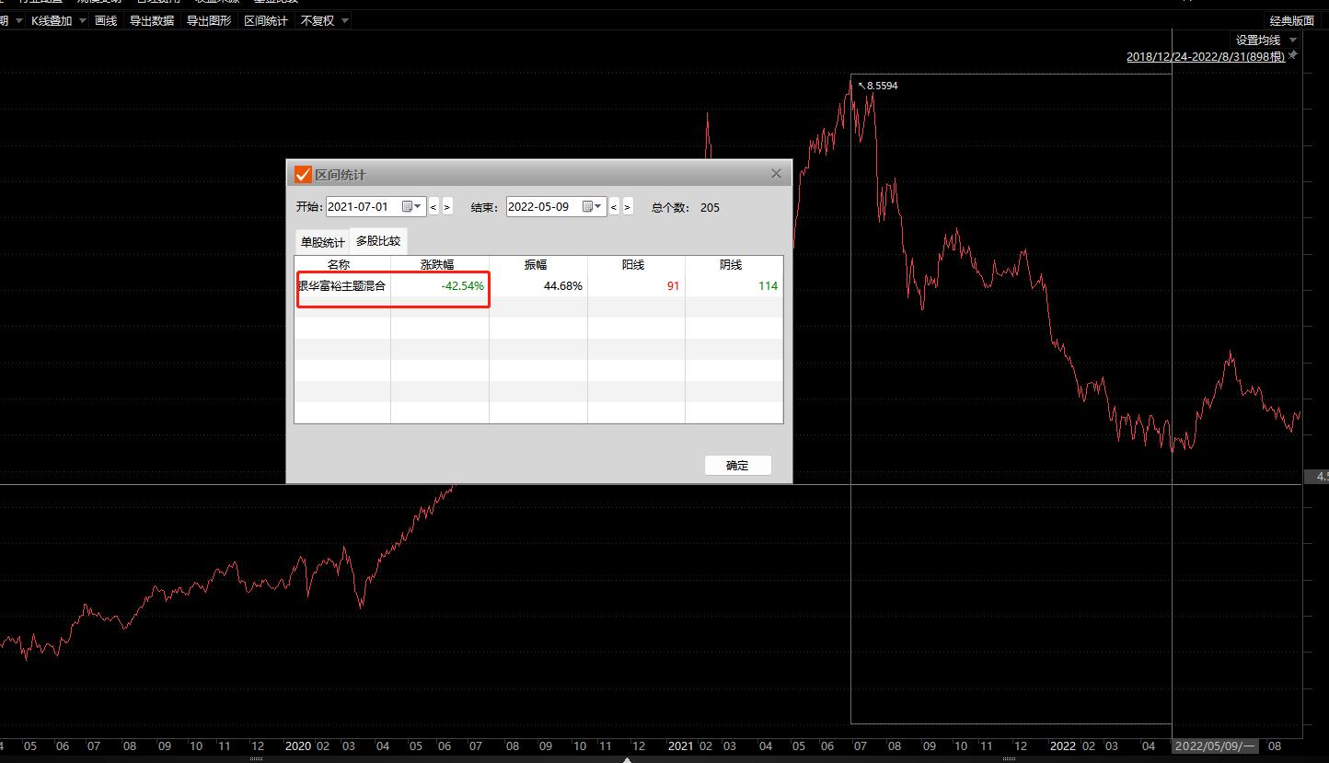This screenshot has width=1329, height=763.
Task: Click the pin icon beside date range
Action: 1293,56
